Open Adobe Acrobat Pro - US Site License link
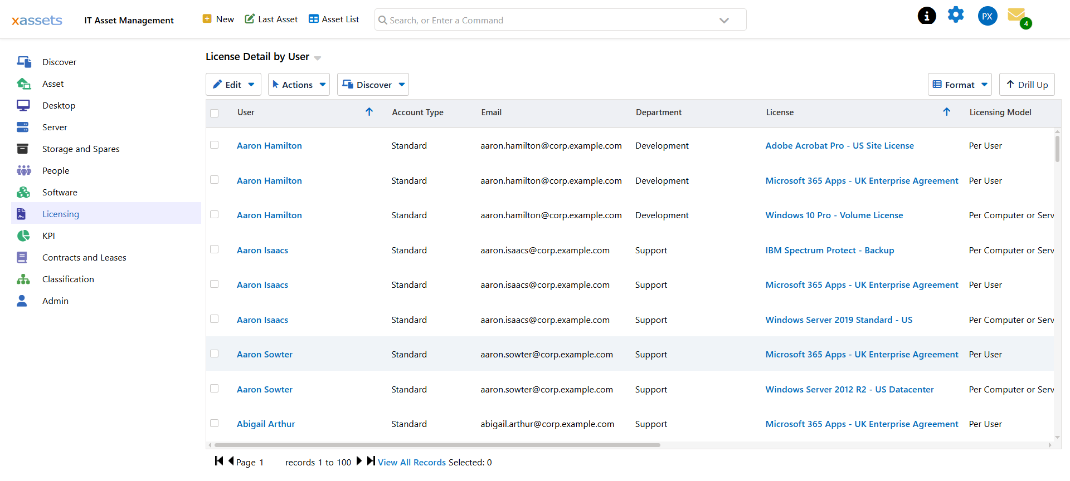 (x=839, y=145)
